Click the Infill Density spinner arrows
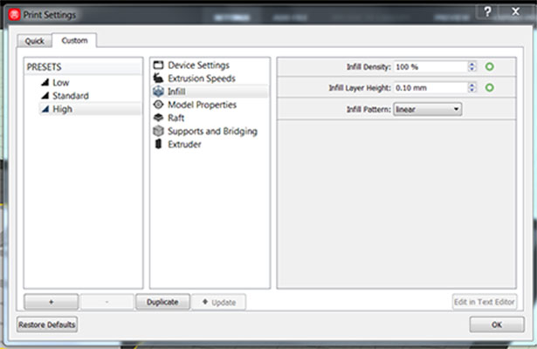Screen dimensions: 537x349 (x=472, y=66)
